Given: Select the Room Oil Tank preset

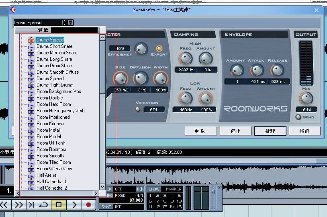Looking at the screenshot, I should pyautogui.click(x=51, y=143).
